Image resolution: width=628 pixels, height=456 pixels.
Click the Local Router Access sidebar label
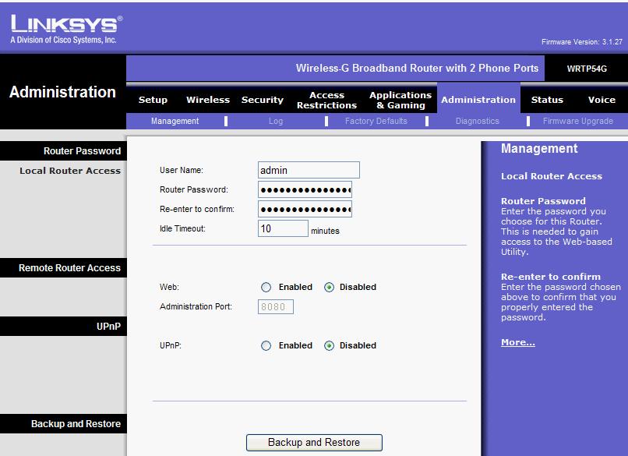(x=70, y=171)
